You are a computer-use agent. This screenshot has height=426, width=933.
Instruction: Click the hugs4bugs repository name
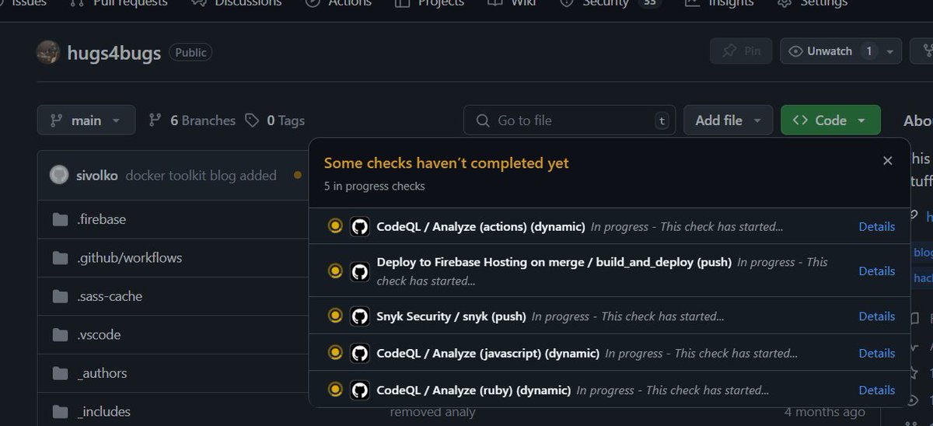[x=114, y=53]
